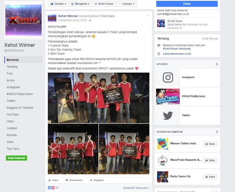Open the bottom-left team photo with Rp 10.000.000 board
Screen dimensions: 235x192
(73, 149)
